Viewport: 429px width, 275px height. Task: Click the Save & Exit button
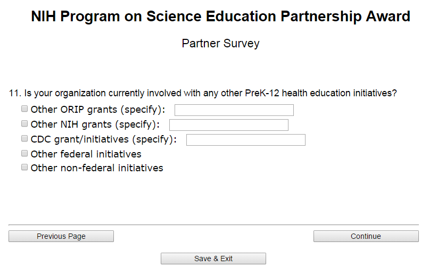point(213,259)
